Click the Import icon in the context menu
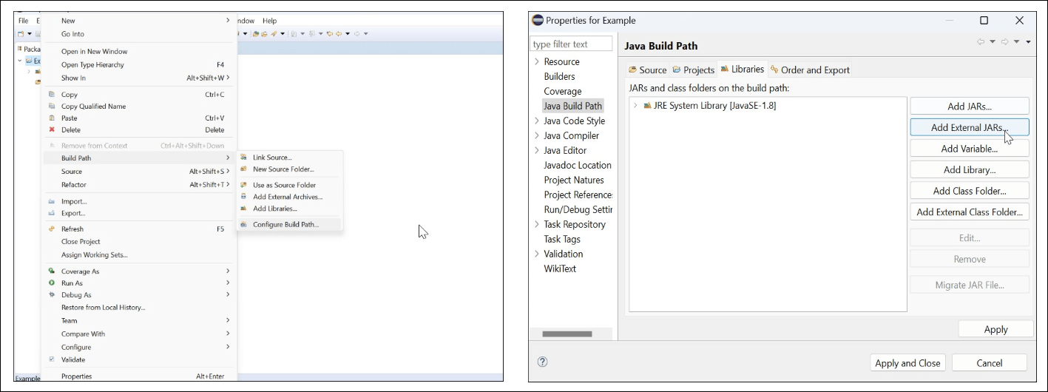 pyautogui.click(x=52, y=201)
